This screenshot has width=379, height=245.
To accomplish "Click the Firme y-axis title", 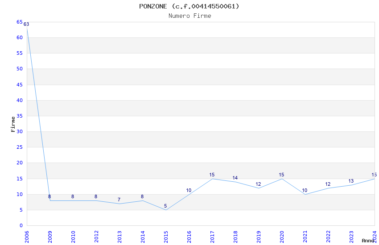I will [x=13, y=124].
